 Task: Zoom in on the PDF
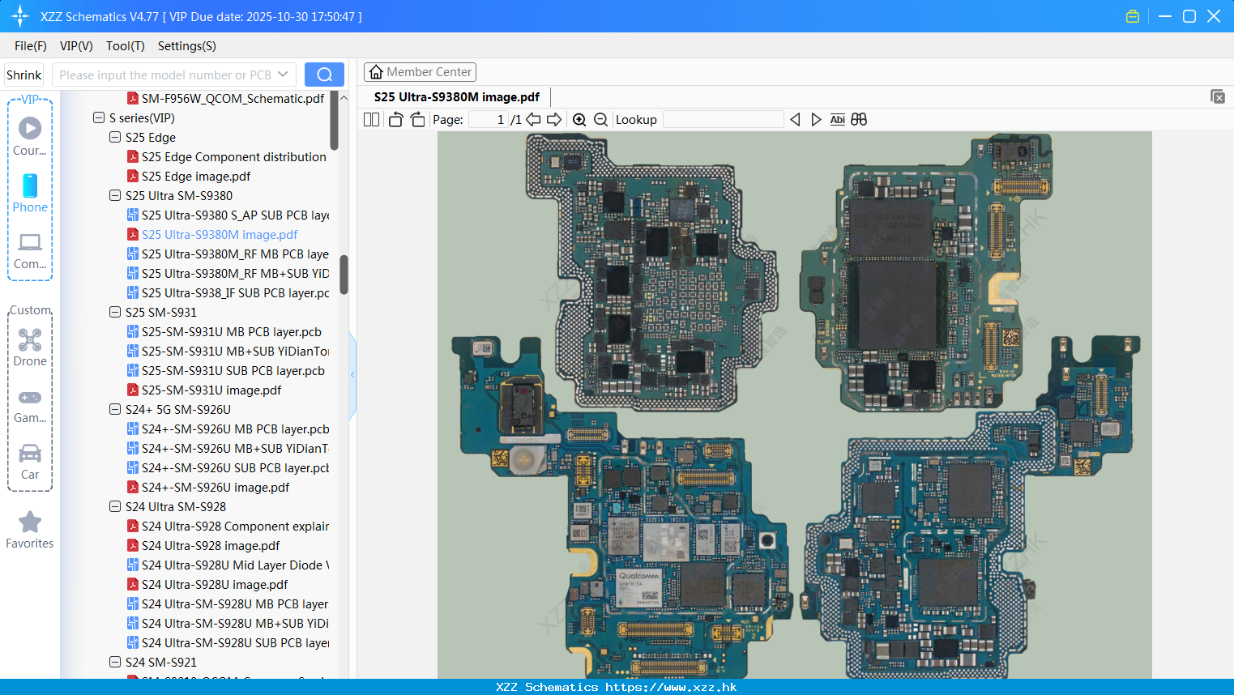pos(579,120)
